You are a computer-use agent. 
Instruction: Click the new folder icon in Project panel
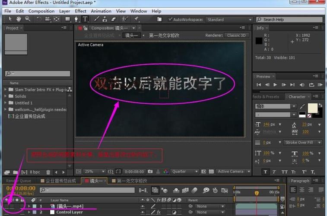pyautogui.click(x=15, y=172)
